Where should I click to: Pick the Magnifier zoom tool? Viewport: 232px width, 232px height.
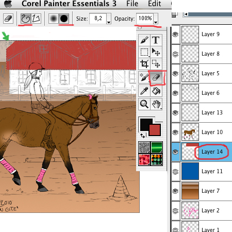[x=144, y=104]
